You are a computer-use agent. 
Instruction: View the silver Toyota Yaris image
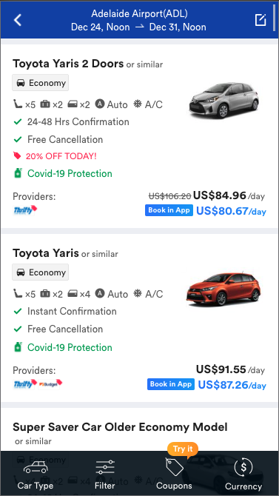224,100
